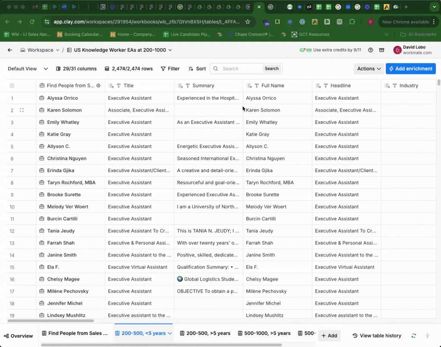Click the Add enrichment button
441x347 pixels.
click(410, 68)
